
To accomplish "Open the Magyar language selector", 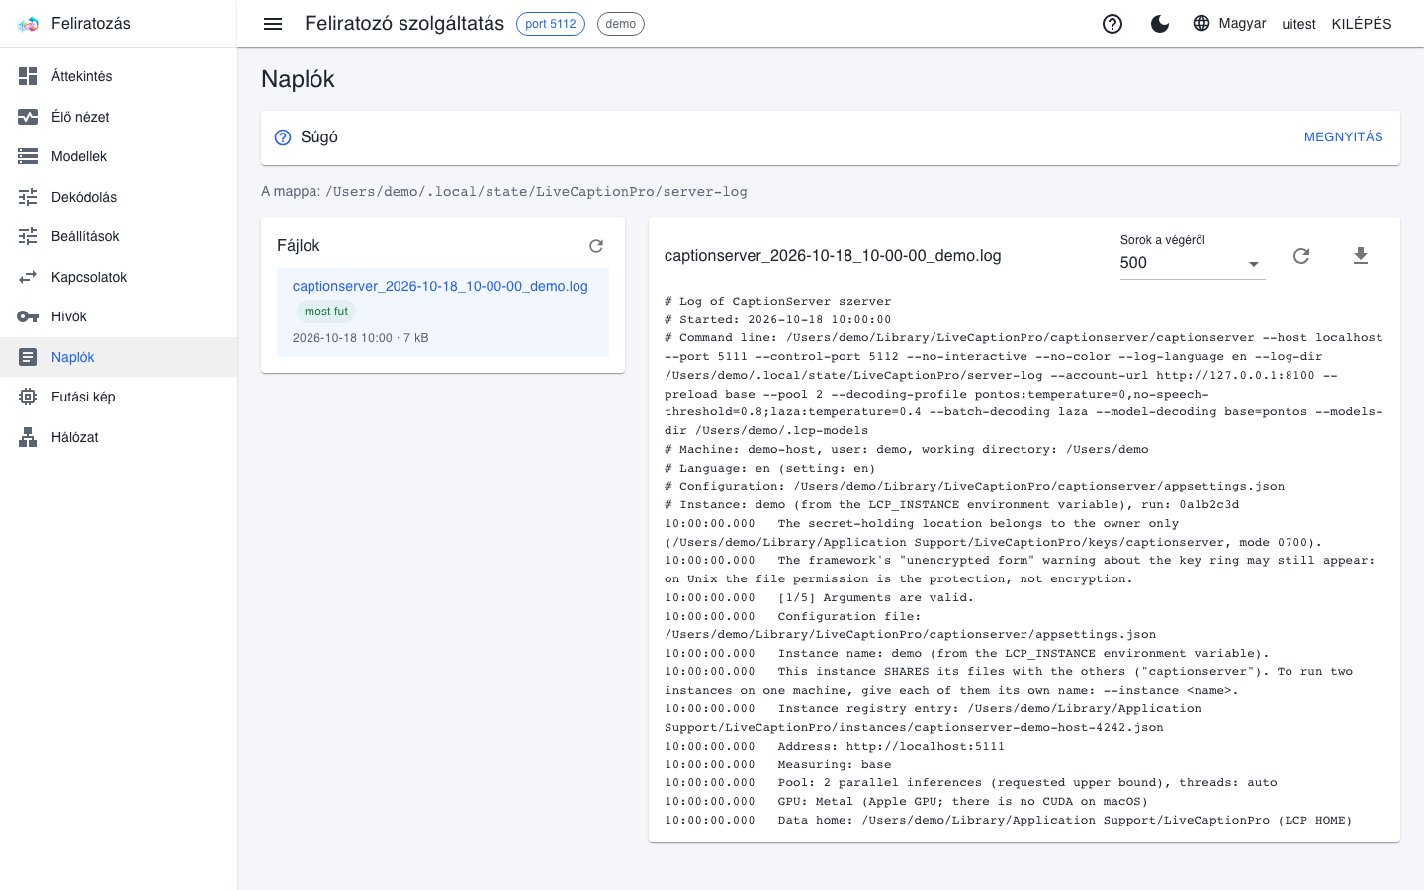I will click(1229, 24).
